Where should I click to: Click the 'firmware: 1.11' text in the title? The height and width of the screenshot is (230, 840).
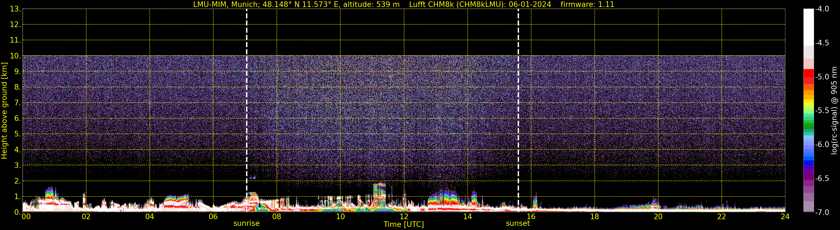pos(587,4)
